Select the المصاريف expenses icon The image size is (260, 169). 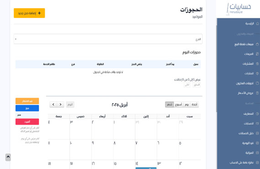click(257, 114)
